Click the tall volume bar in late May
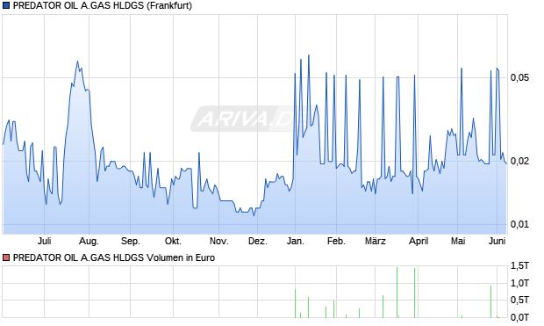 click(491, 301)
